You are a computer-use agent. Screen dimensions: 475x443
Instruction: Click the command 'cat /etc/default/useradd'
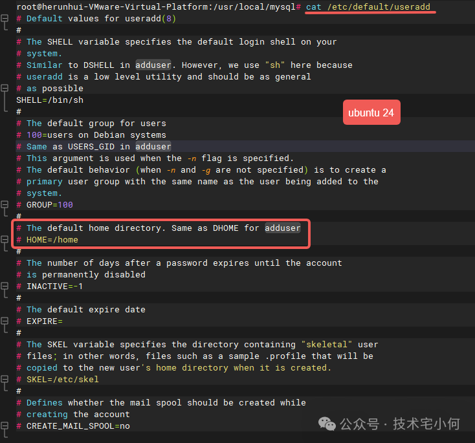(368, 6)
